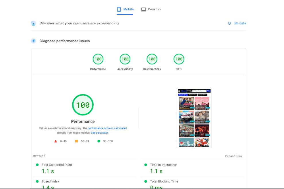Open the 'performance score is calculated' link
This screenshot has height=189, width=284.
point(107,128)
